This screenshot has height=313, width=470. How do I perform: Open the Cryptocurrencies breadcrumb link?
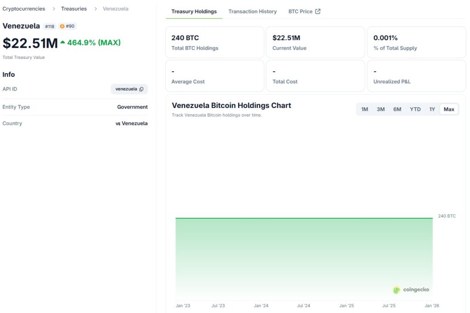[x=24, y=8]
